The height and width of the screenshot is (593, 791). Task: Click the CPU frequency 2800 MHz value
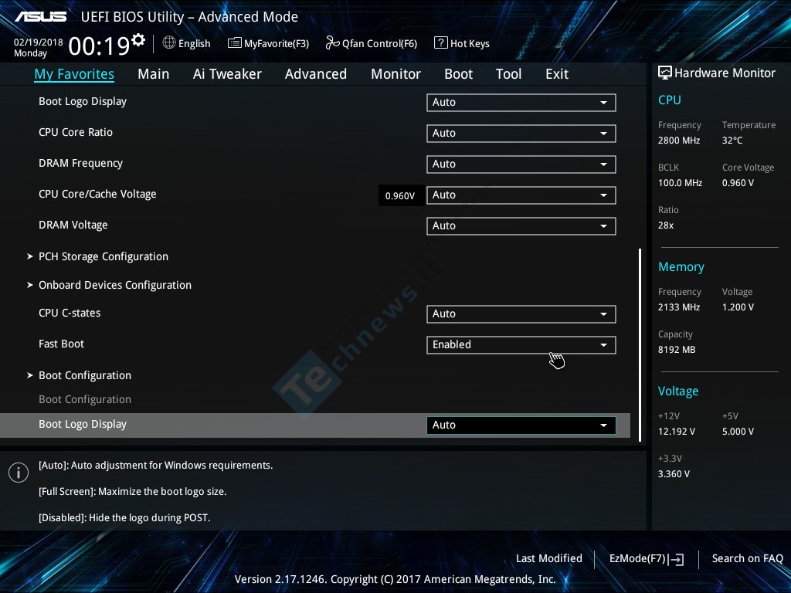tap(679, 141)
